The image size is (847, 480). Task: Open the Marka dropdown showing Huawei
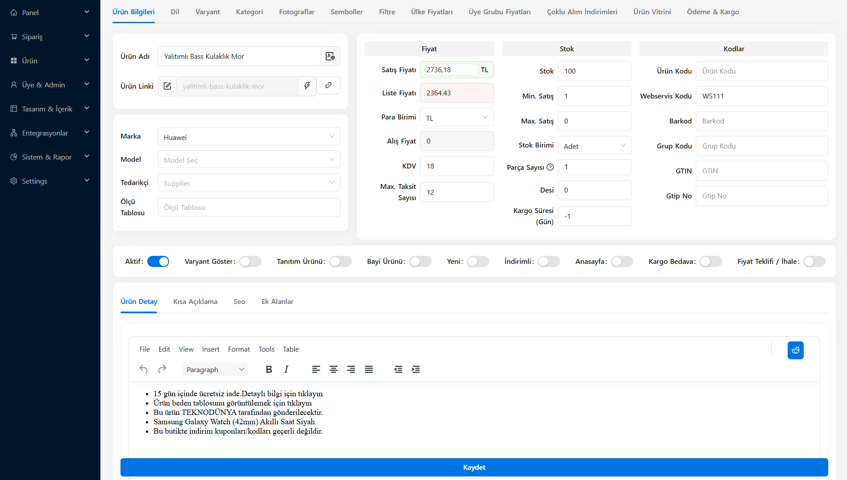(x=249, y=136)
